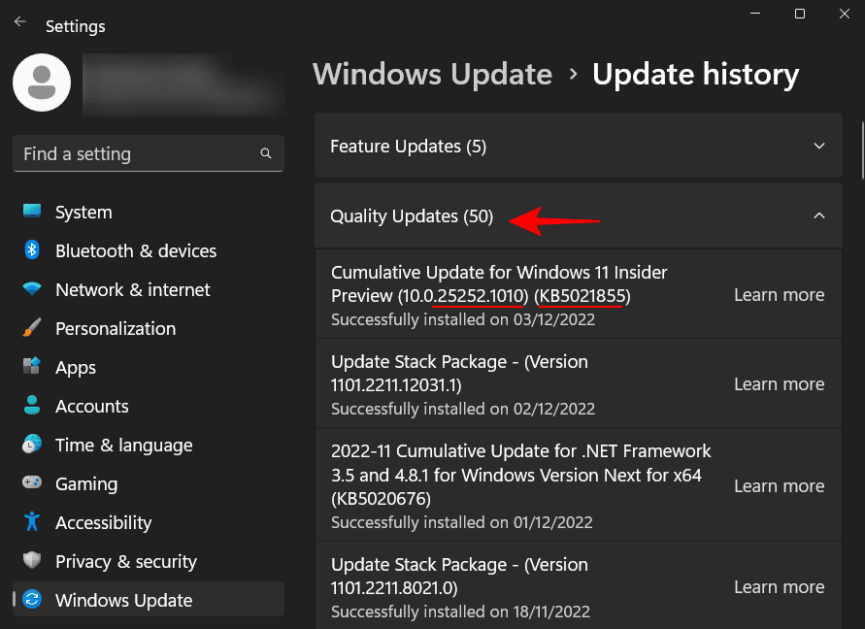865x629 pixels.
Task: Click the Windows Update breadcrumb link
Action: click(432, 74)
